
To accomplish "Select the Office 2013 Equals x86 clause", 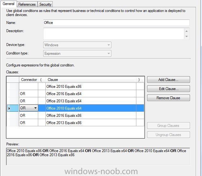I will pyautogui.click(x=91, y=122).
